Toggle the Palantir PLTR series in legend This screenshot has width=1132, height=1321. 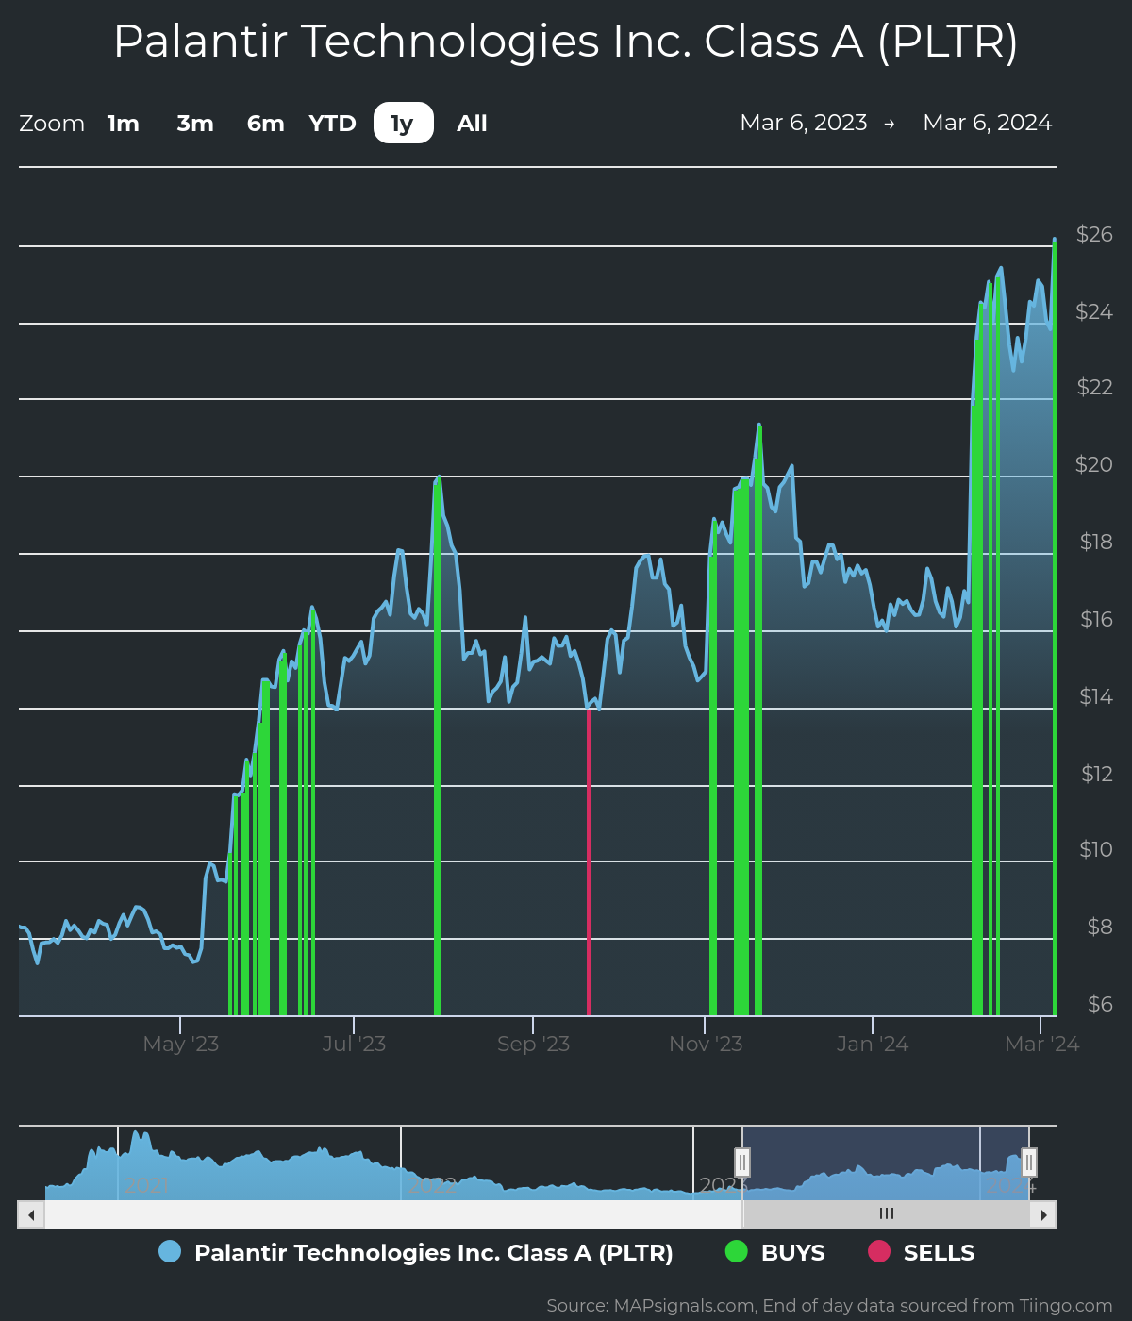coord(416,1252)
